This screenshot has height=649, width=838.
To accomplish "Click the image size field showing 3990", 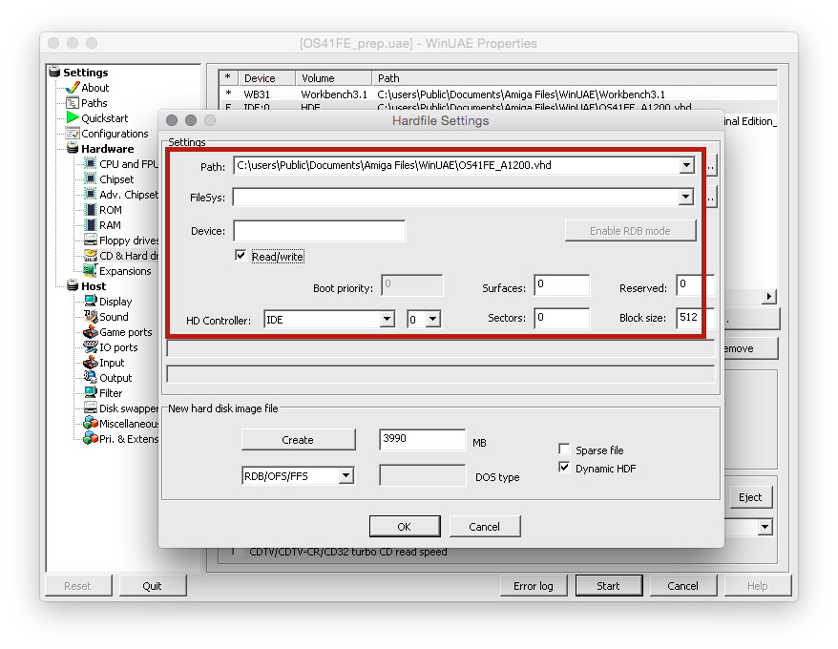I will coord(422,439).
